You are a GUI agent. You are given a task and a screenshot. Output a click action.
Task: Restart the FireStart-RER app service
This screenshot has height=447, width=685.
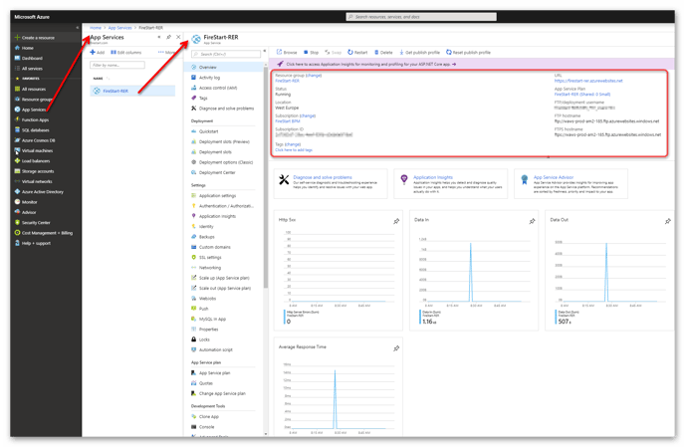click(357, 52)
